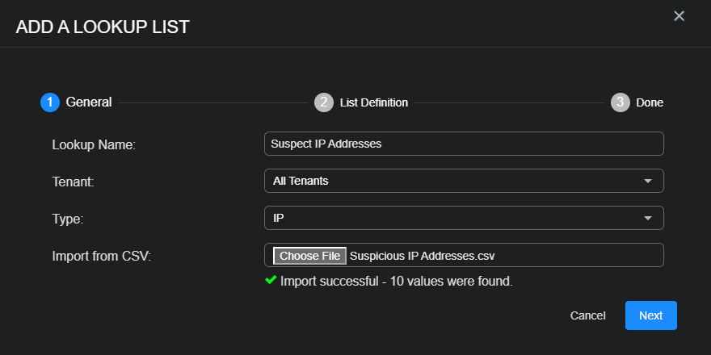Click the Import successful message text
Viewport: 711px width, 355px height.
396,282
